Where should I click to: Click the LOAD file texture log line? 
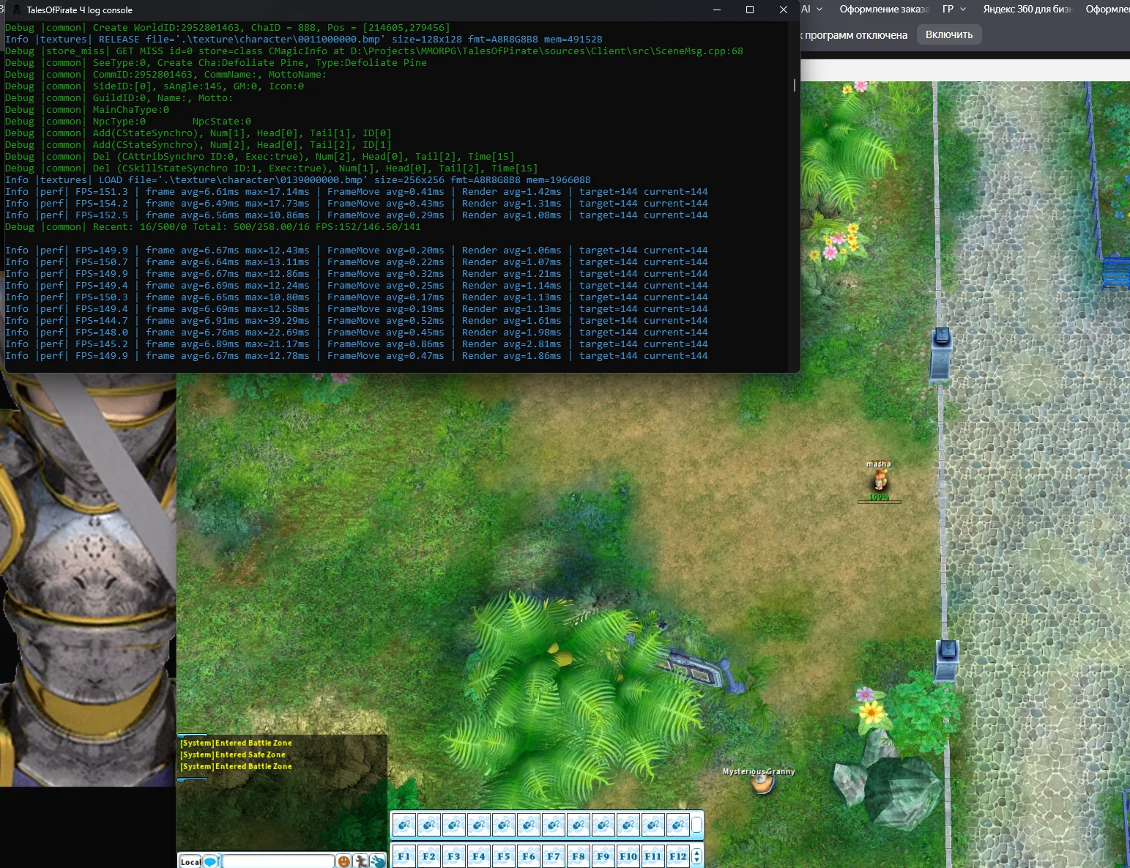298,180
